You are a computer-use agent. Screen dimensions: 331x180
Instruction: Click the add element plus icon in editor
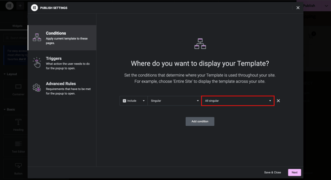pos(20,6)
